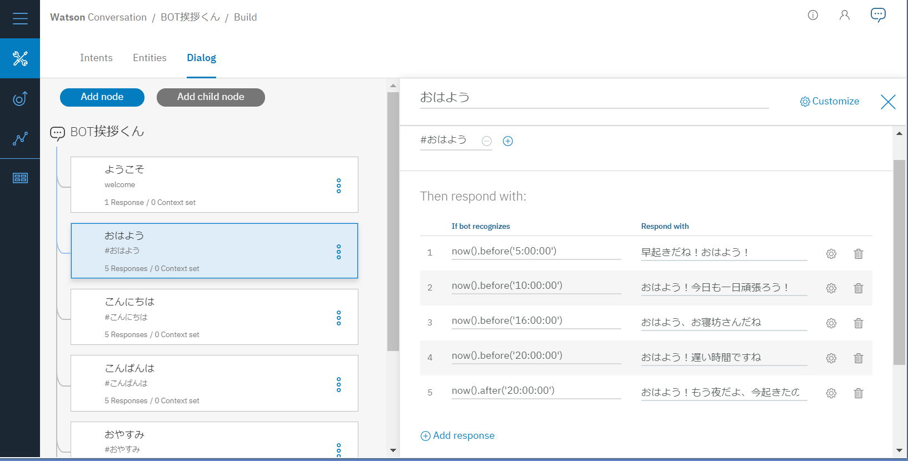This screenshot has height=461, width=908.
Task: Close the node editor panel
Action: [888, 102]
